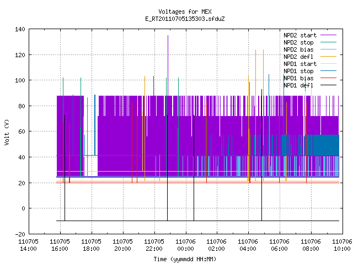
Task: Click the y-axis tick value 20
Action: click(22, 183)
